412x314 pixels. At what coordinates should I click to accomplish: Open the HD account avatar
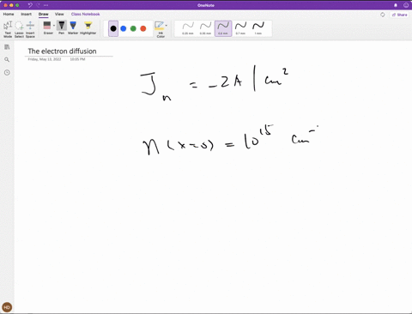pos(7,307)
